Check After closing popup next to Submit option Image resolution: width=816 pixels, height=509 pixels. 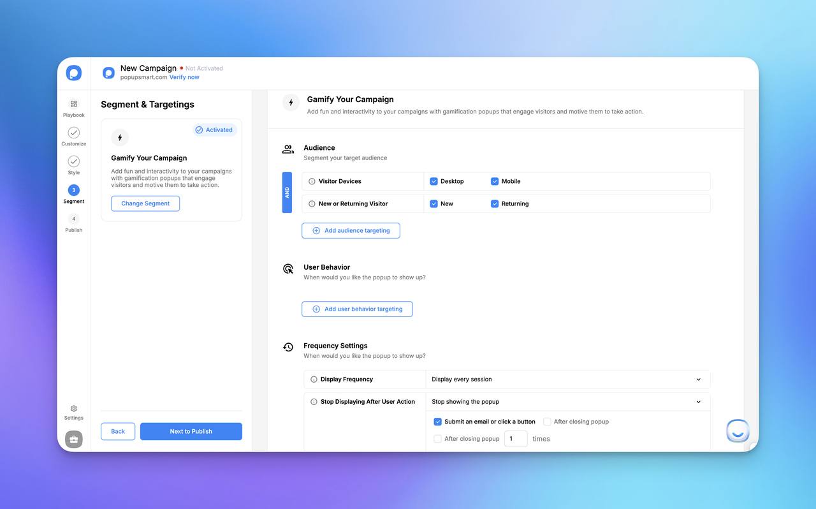pyautogui.click(x=547, y=422)
